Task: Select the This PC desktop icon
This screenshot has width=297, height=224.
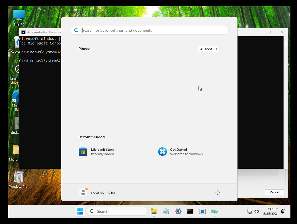Action: 19,18
